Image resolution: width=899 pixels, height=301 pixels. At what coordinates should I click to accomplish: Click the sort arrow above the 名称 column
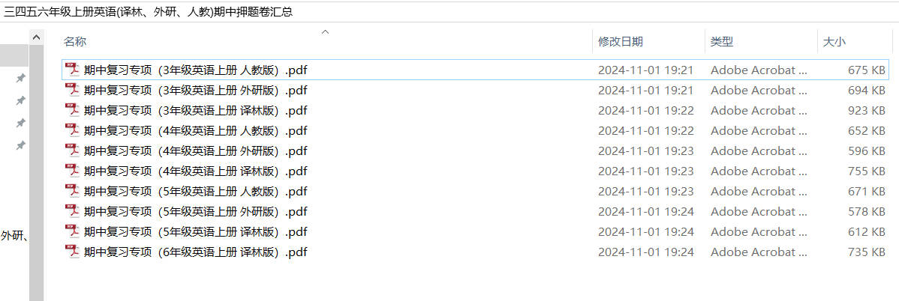pos(325,32)
